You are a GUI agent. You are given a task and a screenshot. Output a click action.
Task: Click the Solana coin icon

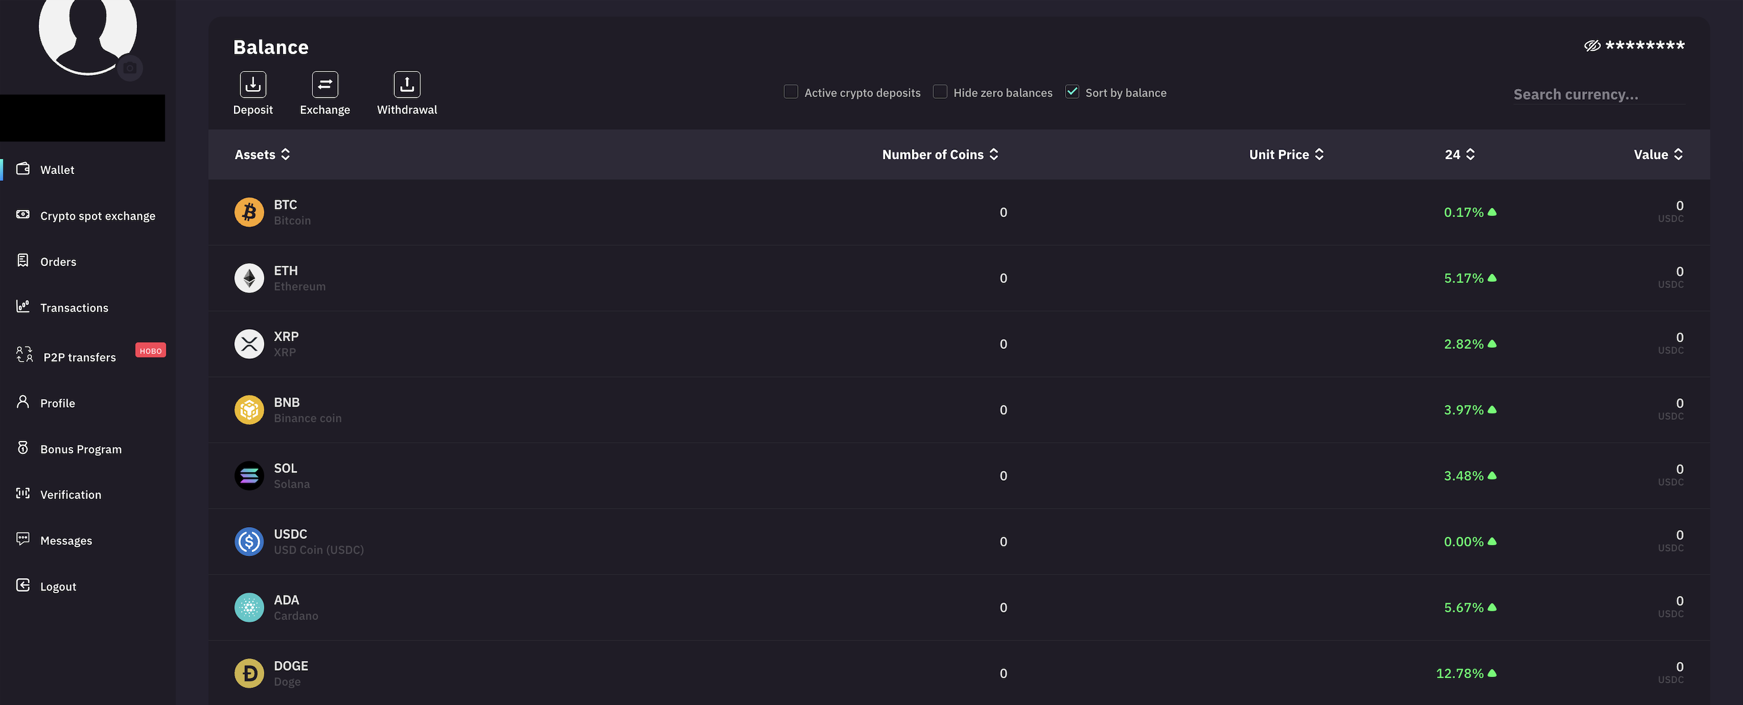point(249,476)
